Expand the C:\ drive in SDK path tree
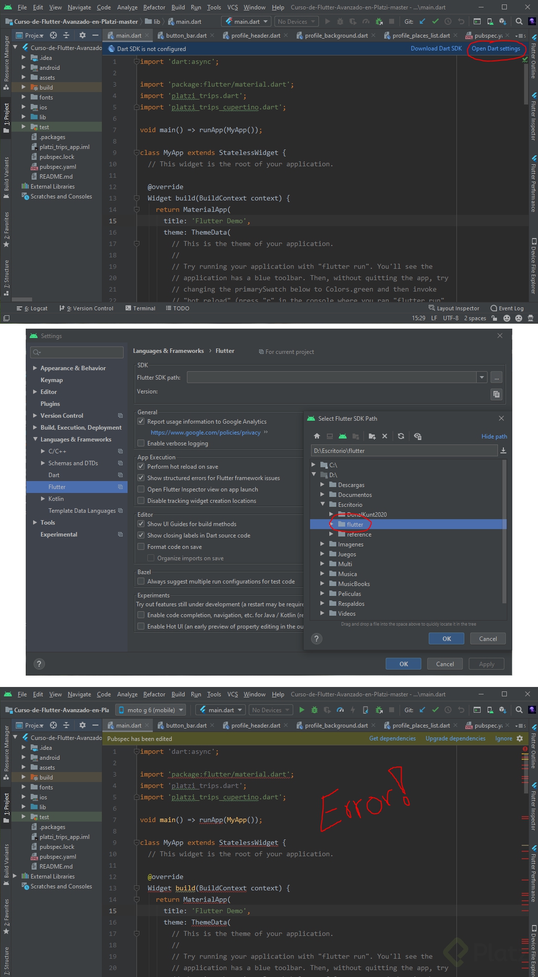 314,465
